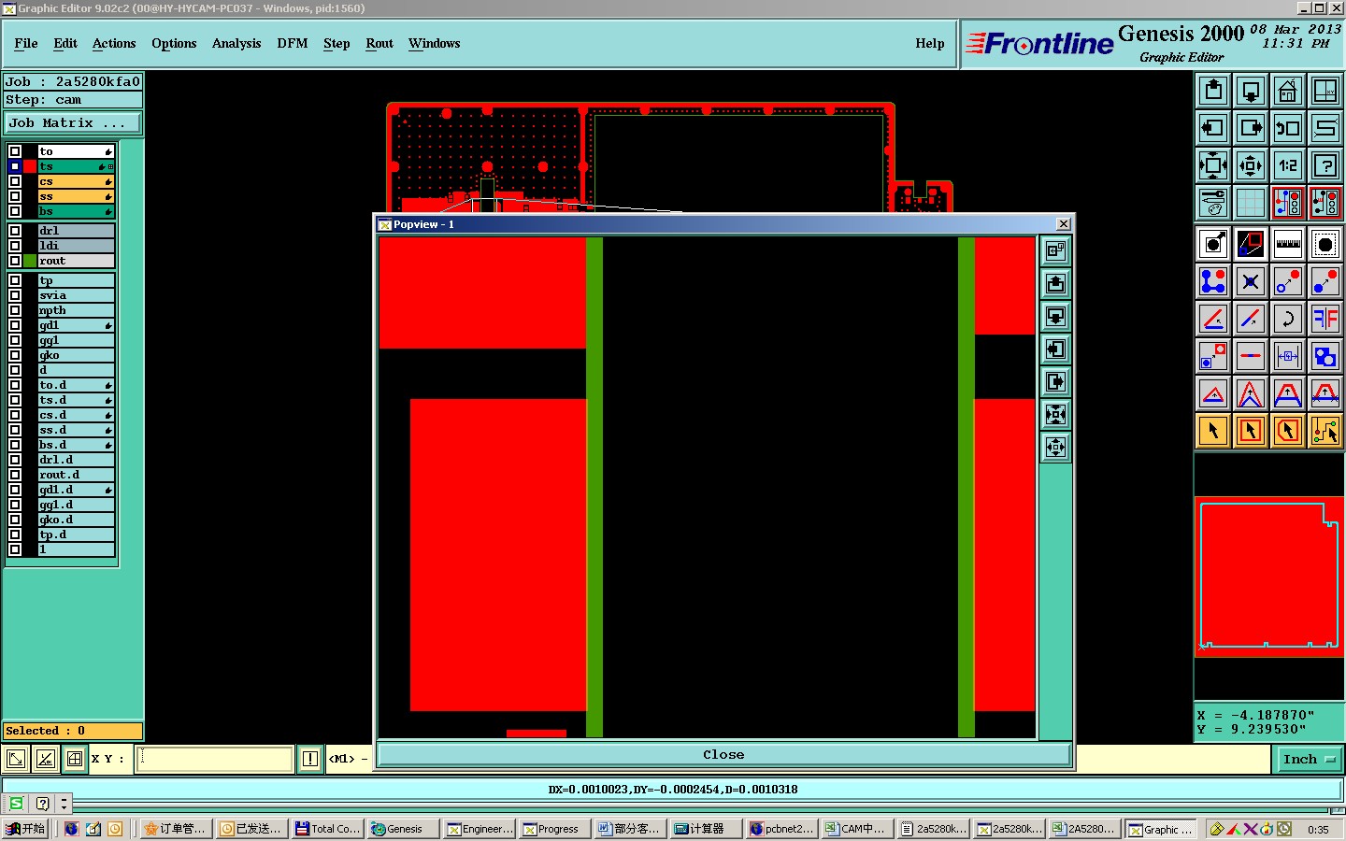Expand the taskbar help arrow dropdown
The height and width of the screenshot is (841, 1346).
pos(64,804)
